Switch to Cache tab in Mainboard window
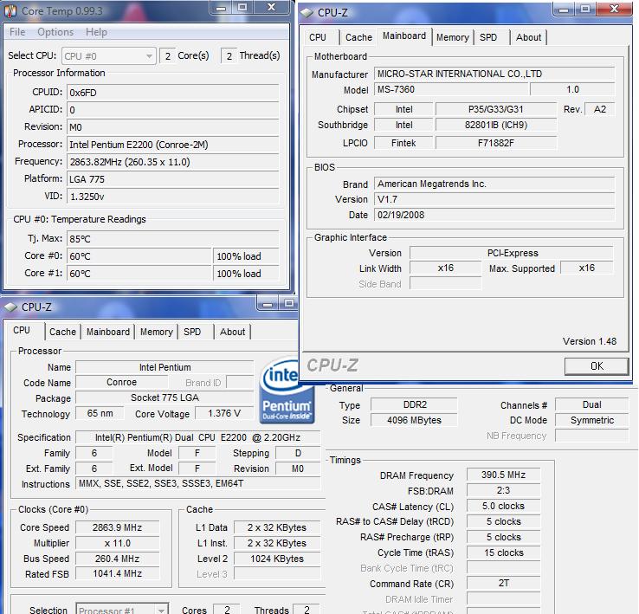The image size is (639, 614). point(358,37)
